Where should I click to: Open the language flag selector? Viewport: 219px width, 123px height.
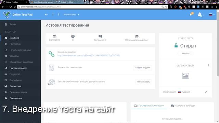pyautogui.click(x=211, y=14)
